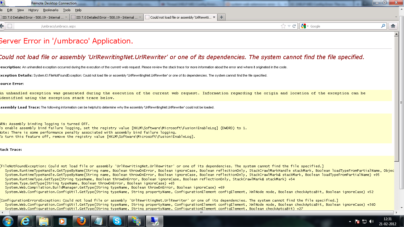Reload the umbraco.aspx page

(294, 26)
